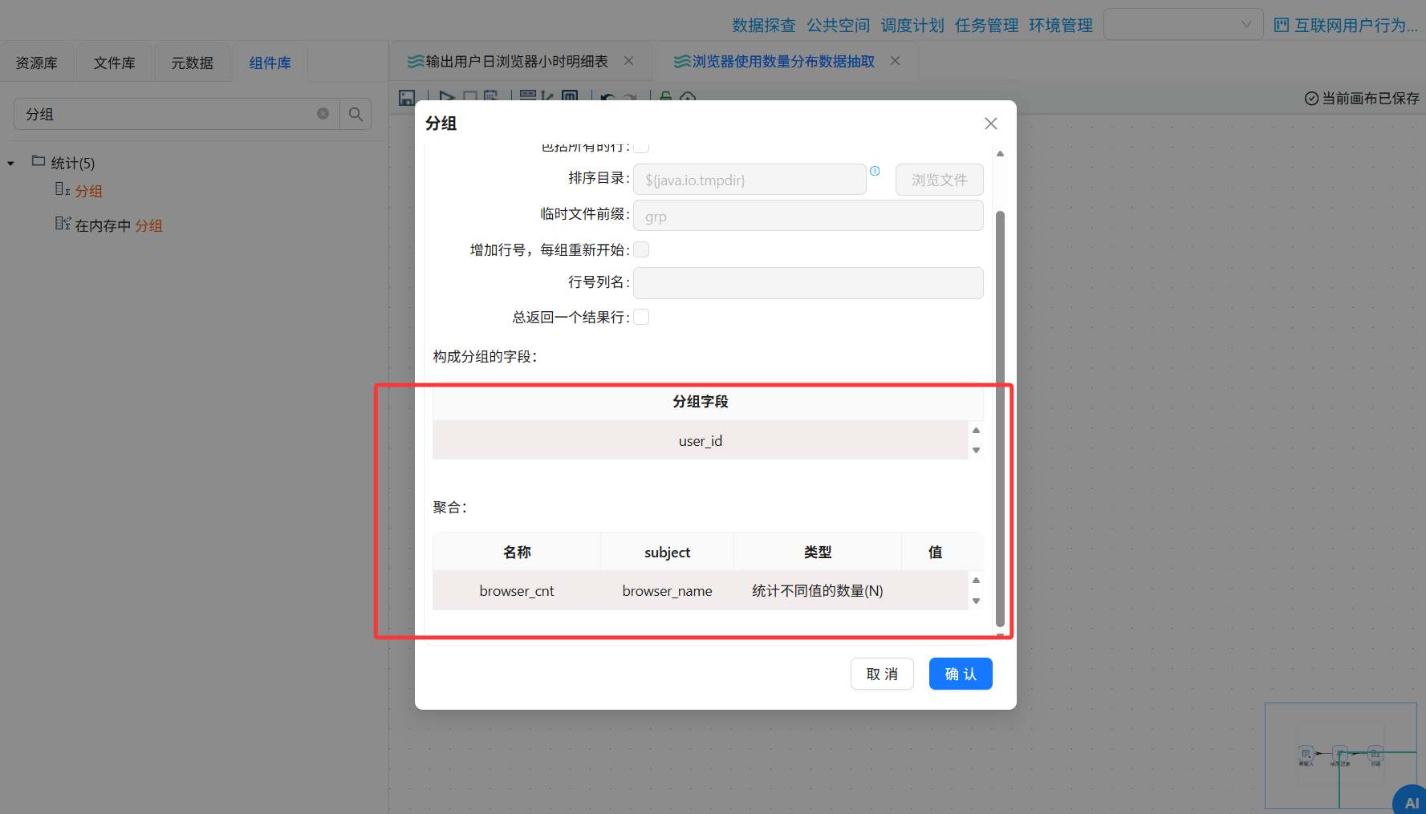Move user_id row down with the down arrow
1426x814 pixels.
point(976,450)
